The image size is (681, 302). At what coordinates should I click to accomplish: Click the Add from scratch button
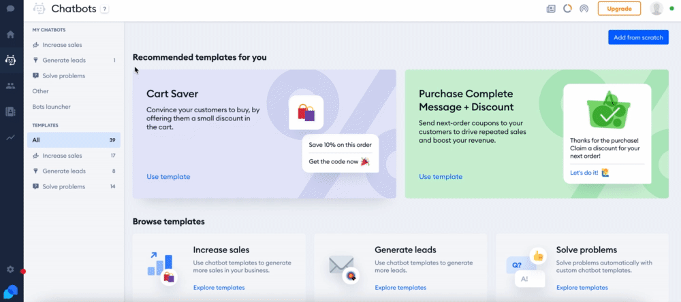[x=638, y=37]
